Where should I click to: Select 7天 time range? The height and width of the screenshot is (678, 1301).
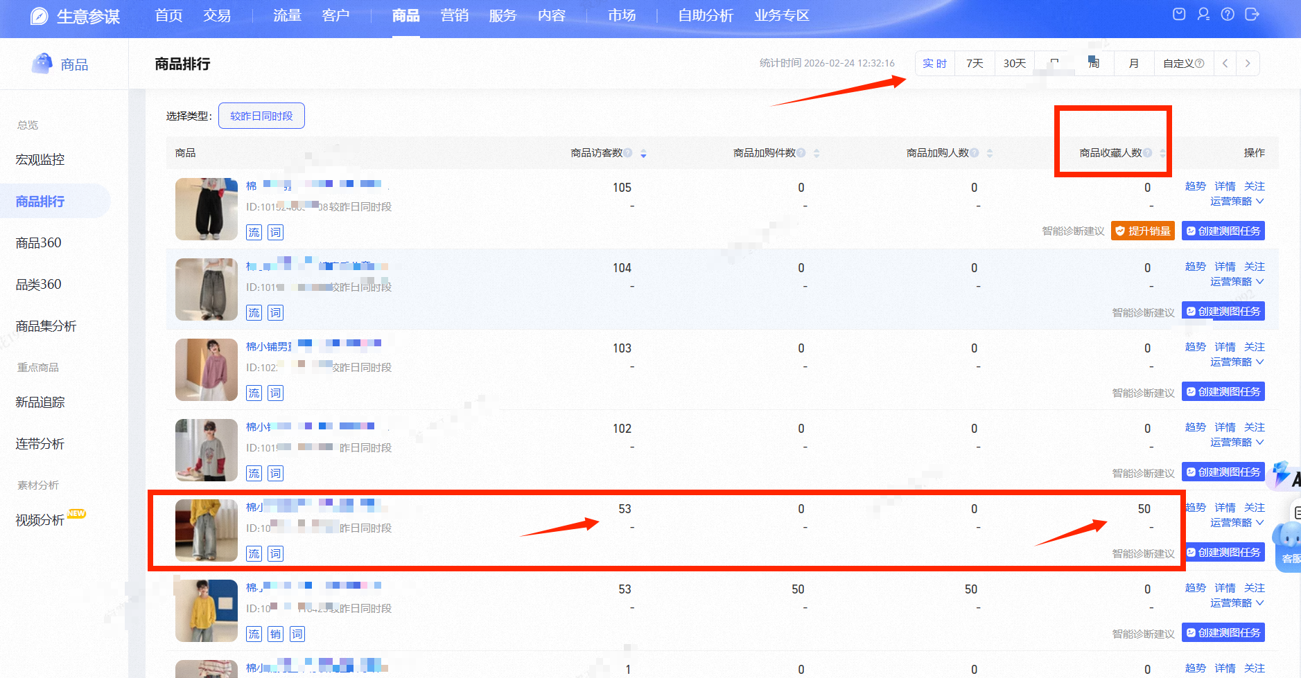(975, 64)
